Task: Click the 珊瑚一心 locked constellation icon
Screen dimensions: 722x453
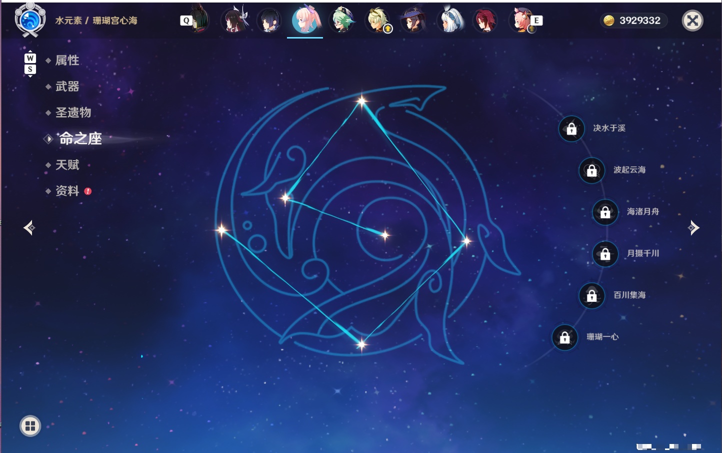Action: click(x=564, y=337)
